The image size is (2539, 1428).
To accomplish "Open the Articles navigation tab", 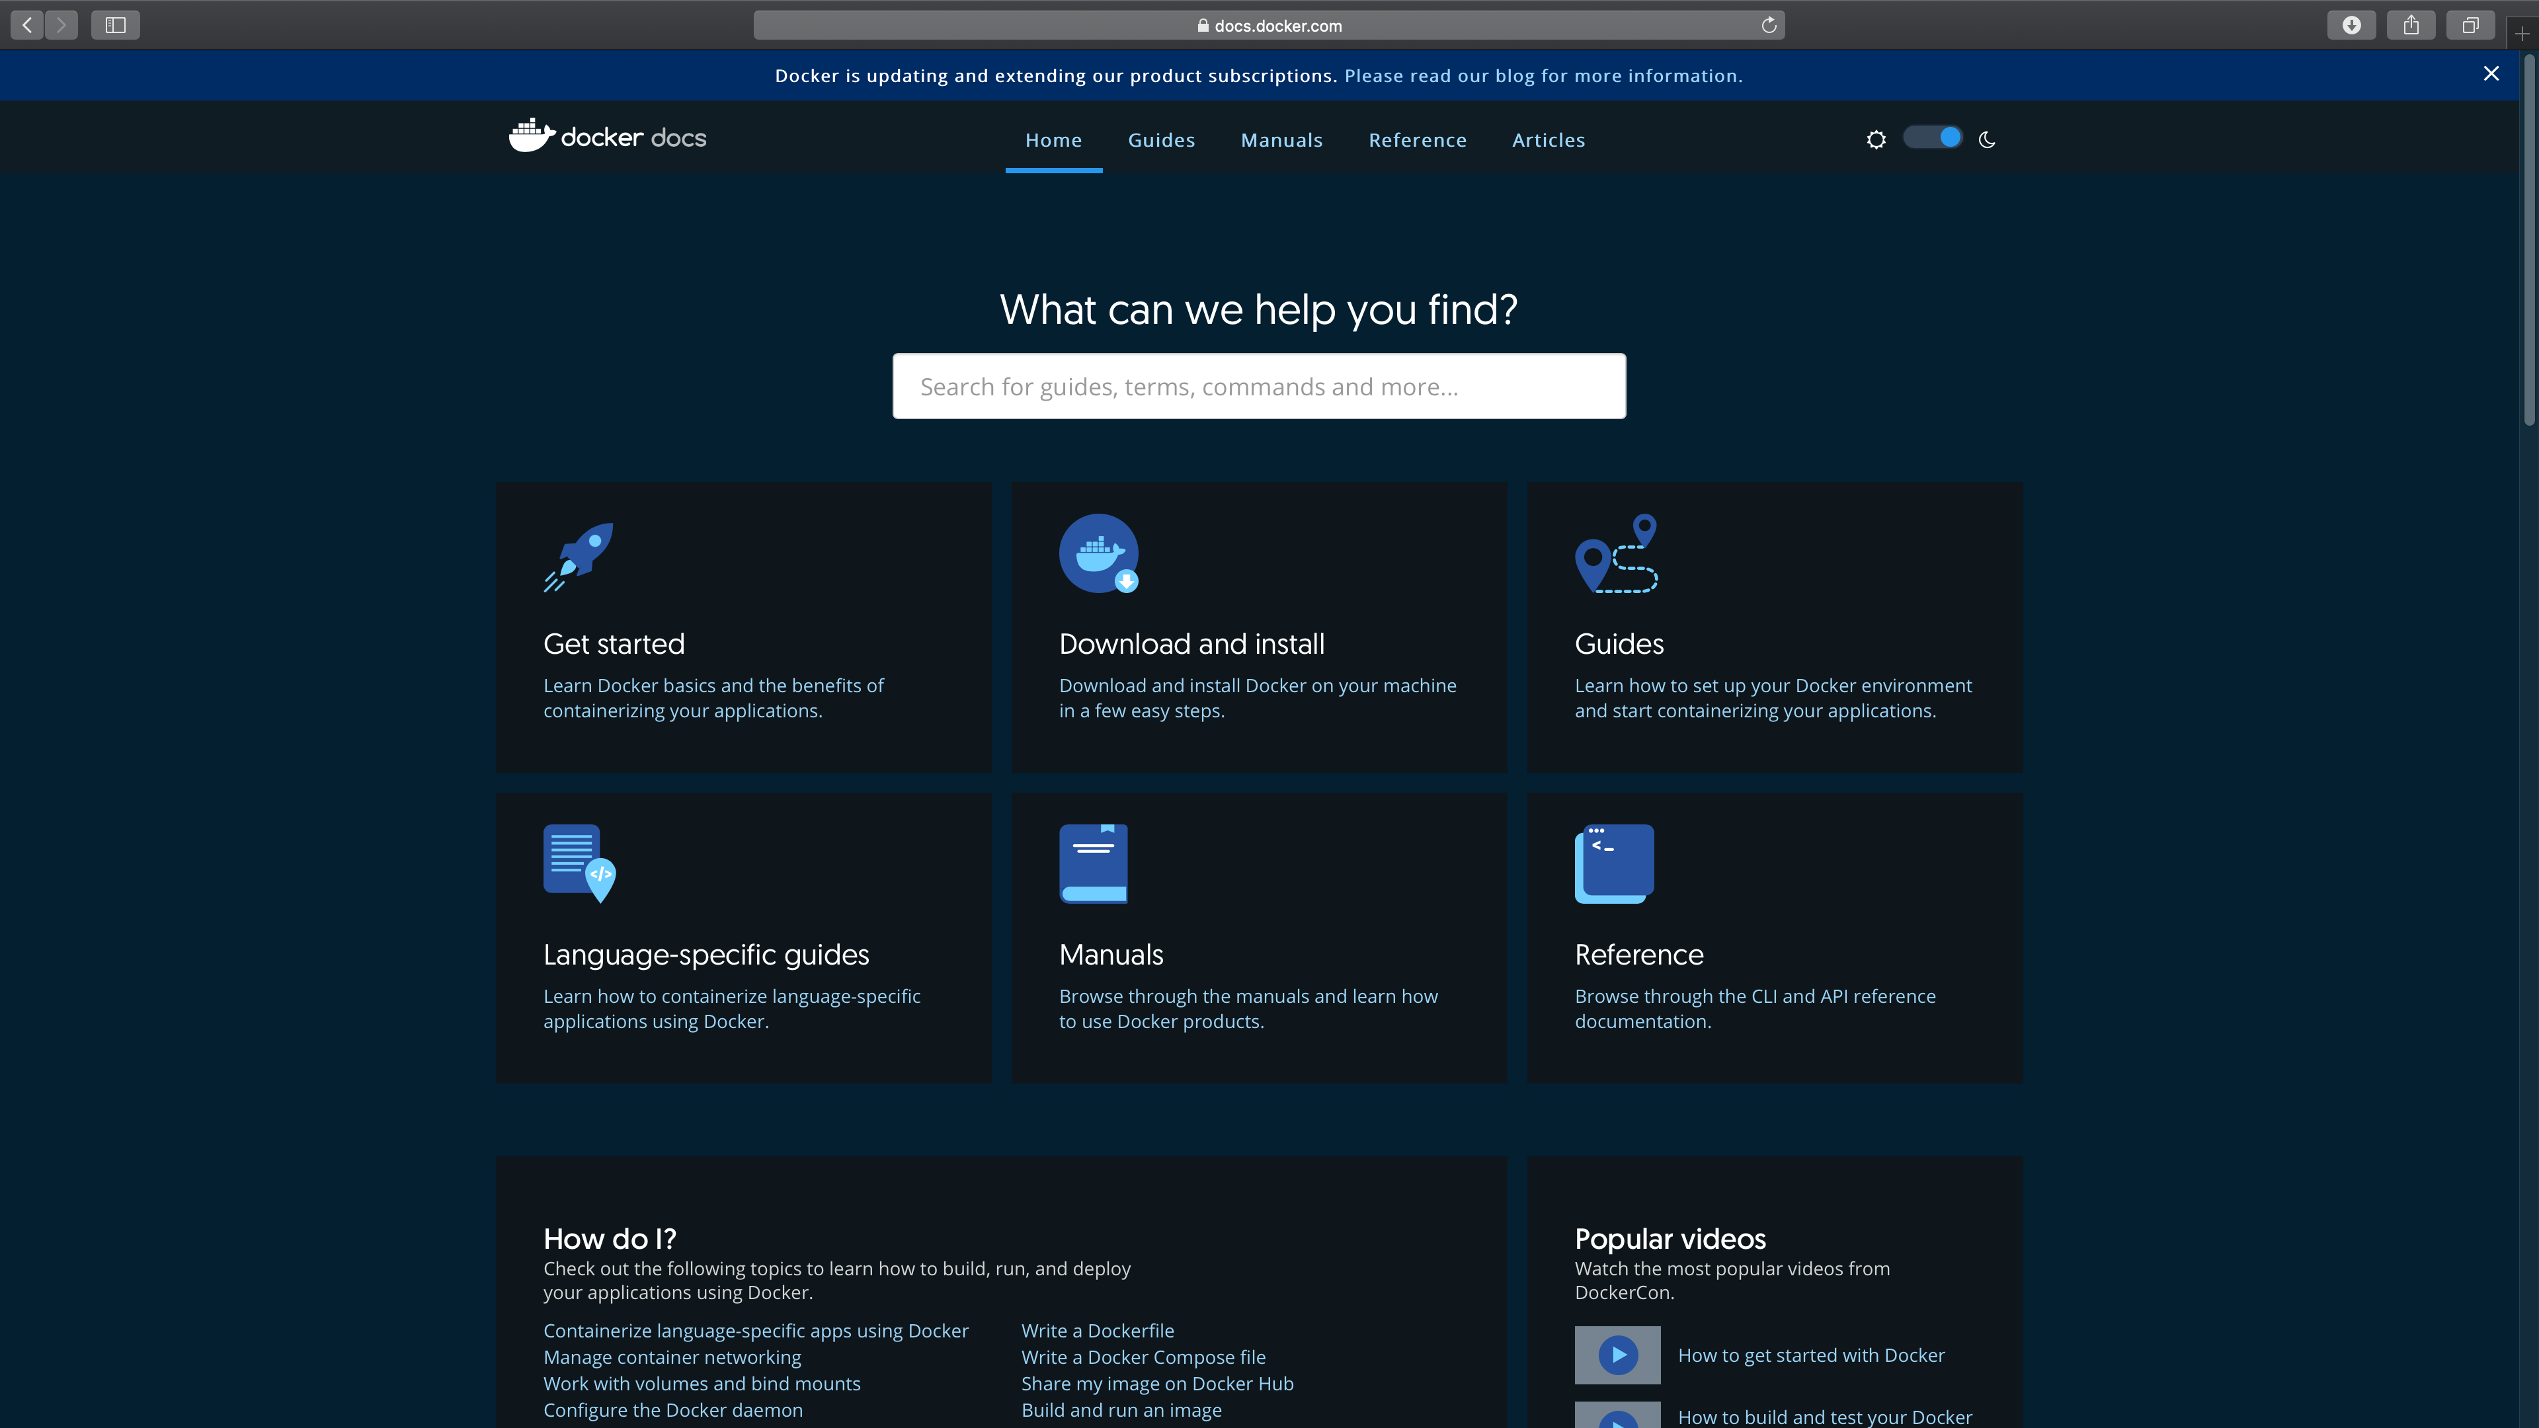I will pyautogui.click(x=1549, y=140).
